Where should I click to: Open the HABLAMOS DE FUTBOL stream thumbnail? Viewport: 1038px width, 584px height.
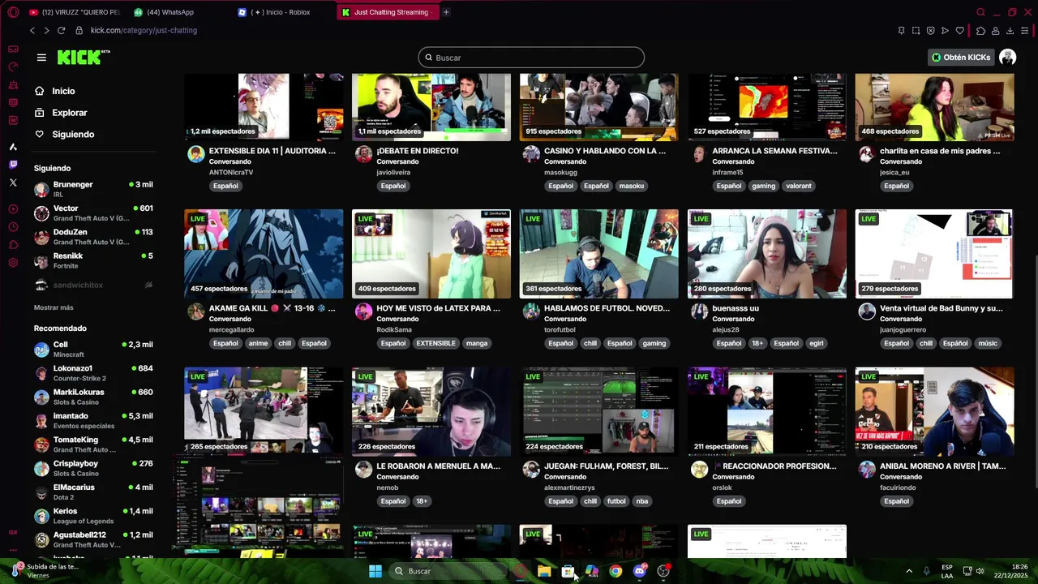pos(598,254)
